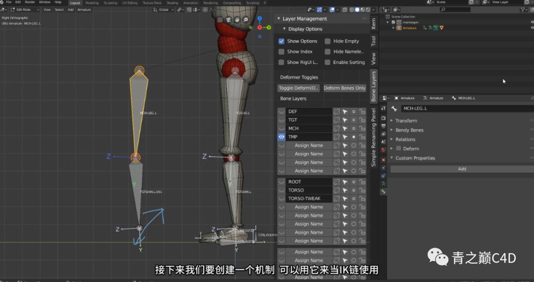
Task: Open the Object Constraint properties tab icon
Action: click(x=384, y=176)
